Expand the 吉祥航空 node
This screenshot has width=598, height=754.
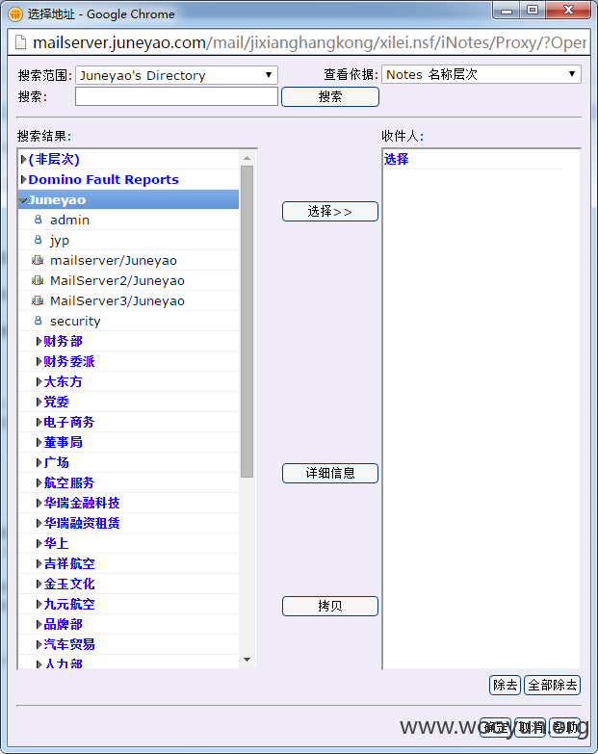(39, 563)
